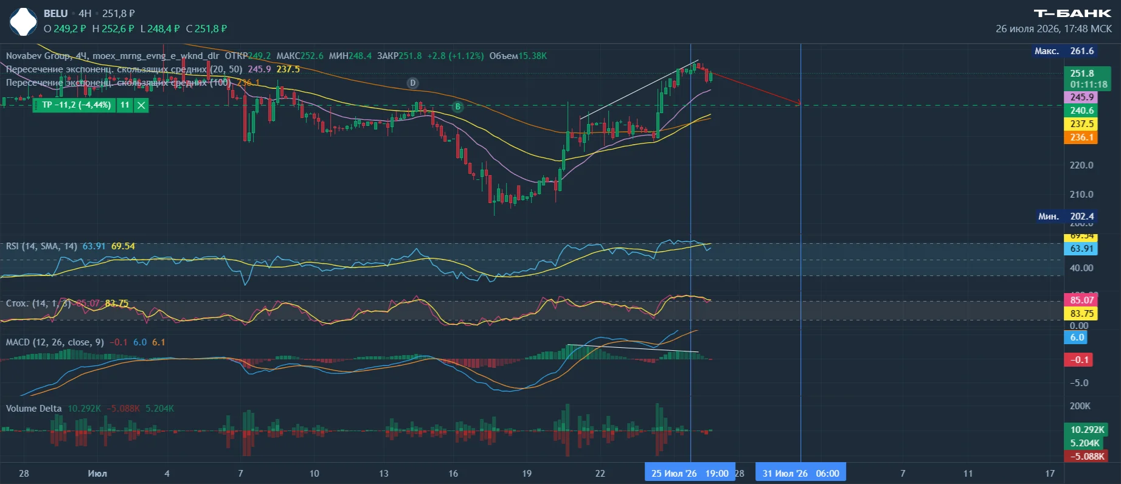This screenshot has width=1121, height=484.
Task: Click the Макс. 261.6 price label
Action: click(1064, 51)
